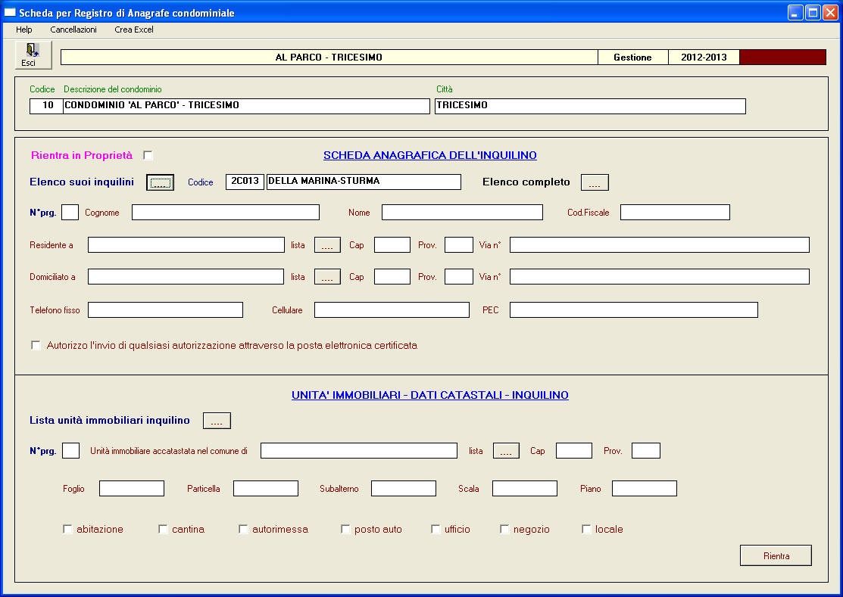This screenshot has width=843, height=597.
Task: Click the Residente Prov. field
Action: coord(459,245)
